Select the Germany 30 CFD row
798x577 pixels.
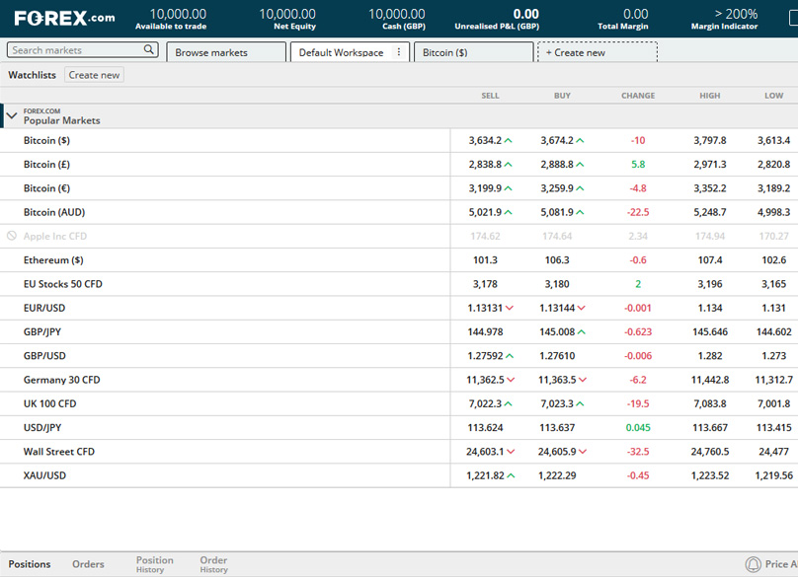(399, 380)
